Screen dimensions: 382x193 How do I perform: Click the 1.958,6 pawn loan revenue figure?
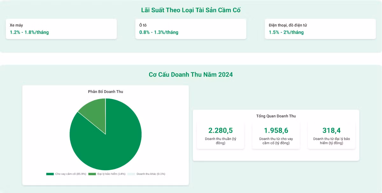[x=276, y=130]
